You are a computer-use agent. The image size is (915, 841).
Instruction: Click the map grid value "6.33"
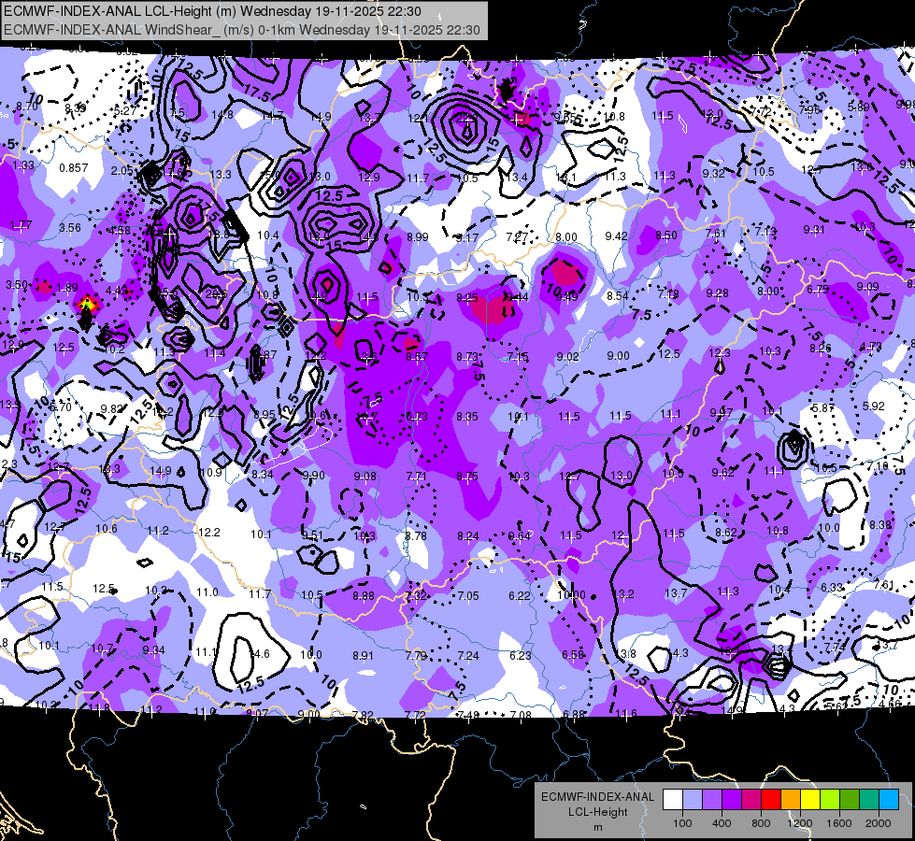pyautogui.click(x=832, y=587)
